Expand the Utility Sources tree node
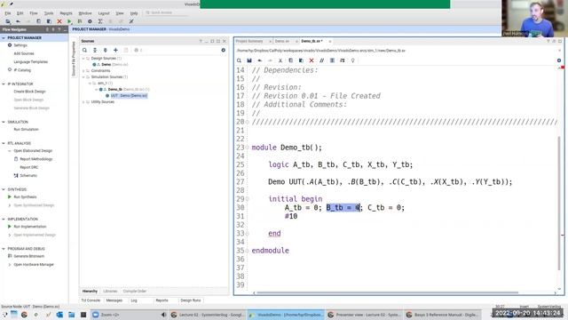The image size is (568, 320). point(83,102)
